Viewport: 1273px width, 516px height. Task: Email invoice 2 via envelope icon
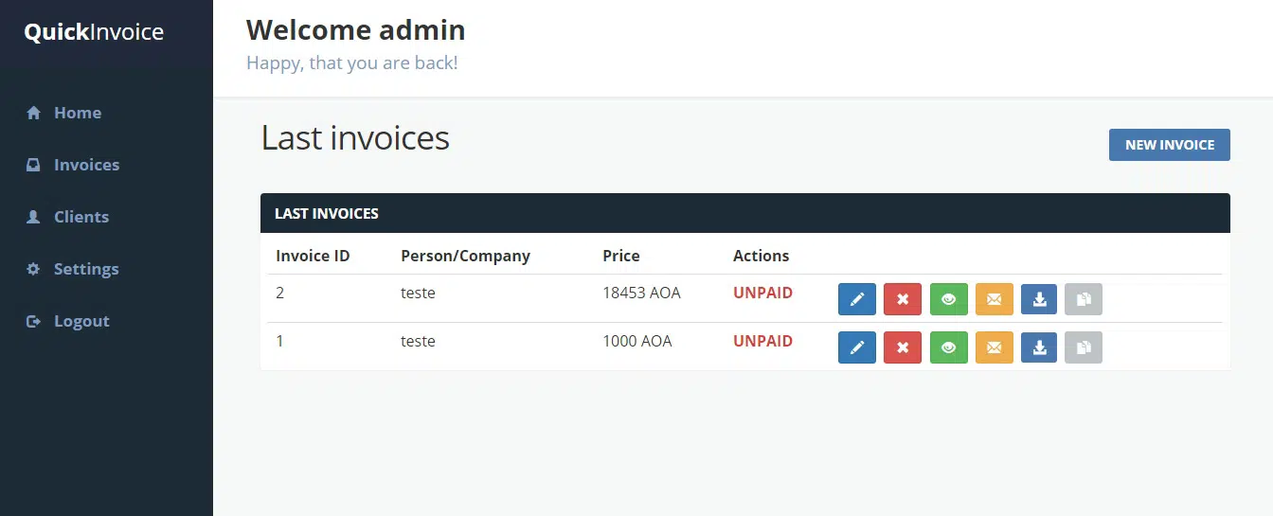coord(994,299)
